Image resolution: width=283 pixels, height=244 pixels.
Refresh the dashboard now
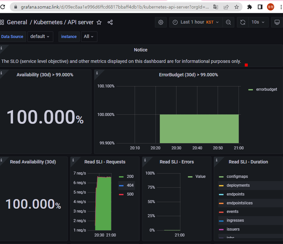(243, 22)
